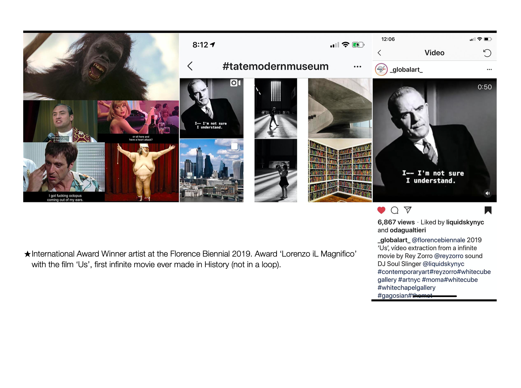521x388 pixels.
Task: Select the screaming ape film still
Action: click(101, 67)
